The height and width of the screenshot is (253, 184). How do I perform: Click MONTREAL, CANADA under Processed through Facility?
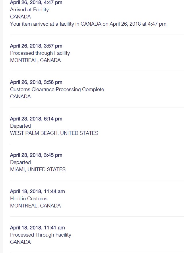35,60
